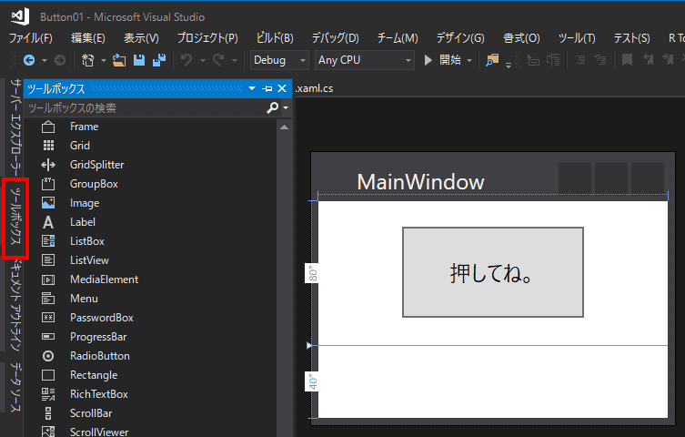Open the チーム(M) menu
This screenshot has height=437, width=685.
398,38
